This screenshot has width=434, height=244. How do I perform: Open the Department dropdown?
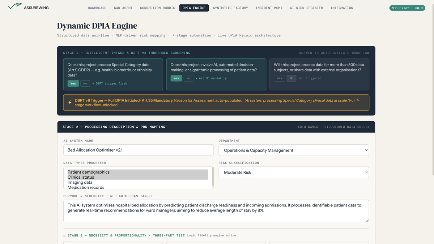294,150
